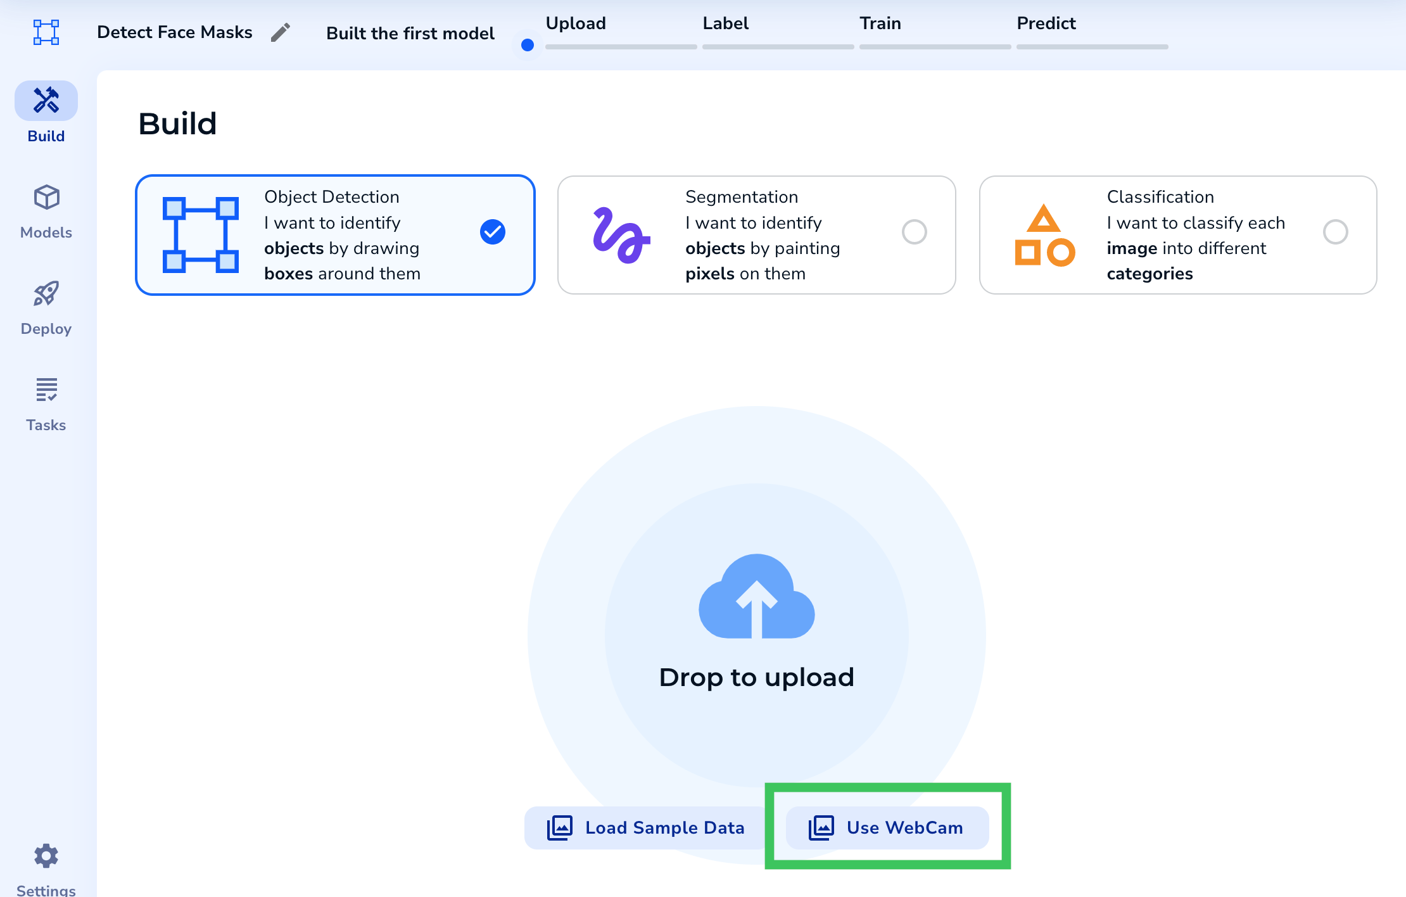Viewport: 1406px width, 897px height.
Task: Click the Load Sample Data button
Action: tap(645, 827)
